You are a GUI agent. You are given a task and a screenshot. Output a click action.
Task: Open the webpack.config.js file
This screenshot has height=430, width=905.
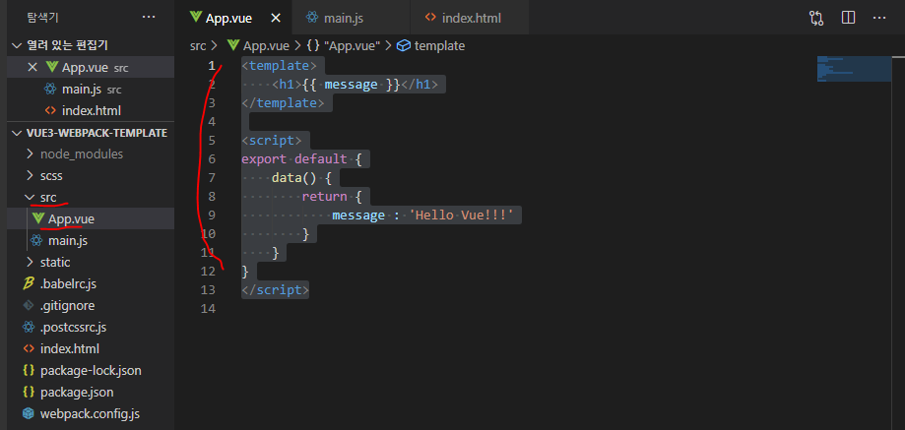pyautogui.click(x=91, y=413)
